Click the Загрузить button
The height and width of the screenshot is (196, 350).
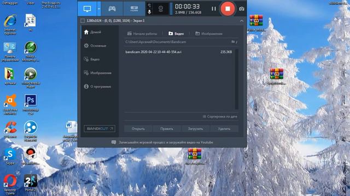tap(195, 128)
